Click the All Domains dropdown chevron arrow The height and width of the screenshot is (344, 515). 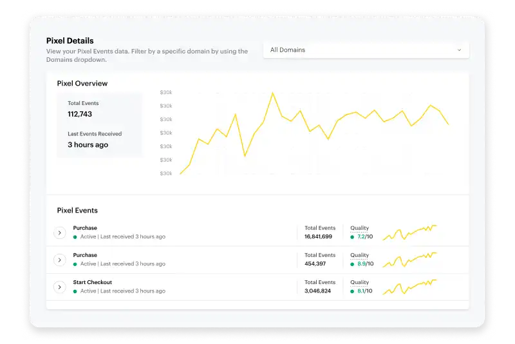tap(459, 50)
